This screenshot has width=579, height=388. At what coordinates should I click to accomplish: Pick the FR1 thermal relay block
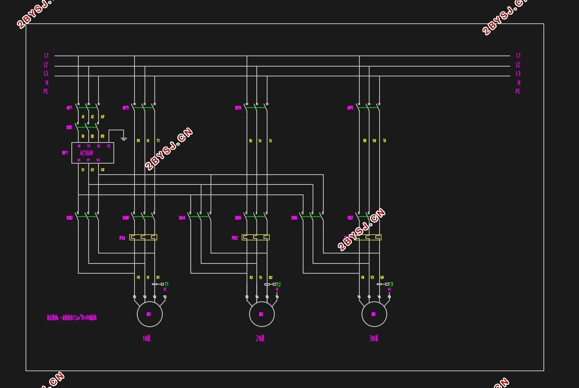coord(144,237)
